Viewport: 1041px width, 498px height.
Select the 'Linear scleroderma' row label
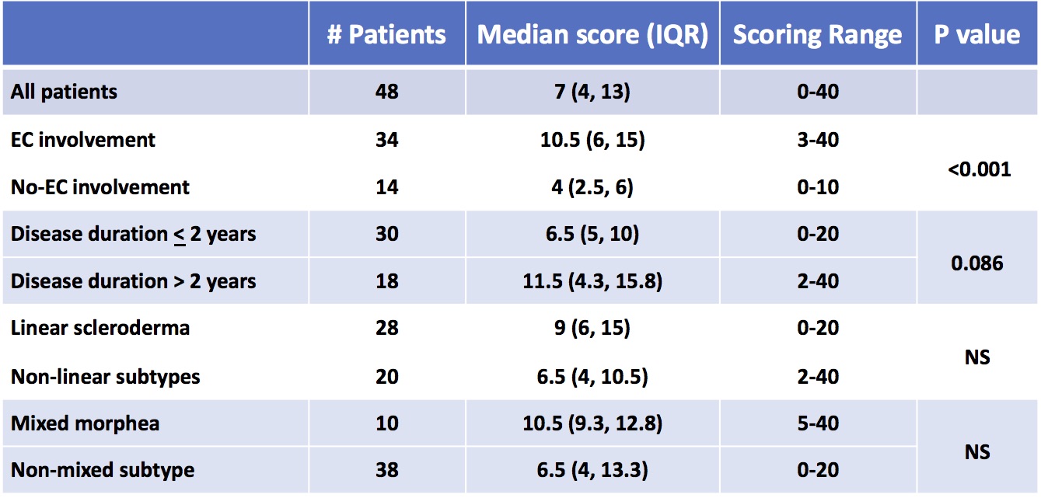pos(100,328)
